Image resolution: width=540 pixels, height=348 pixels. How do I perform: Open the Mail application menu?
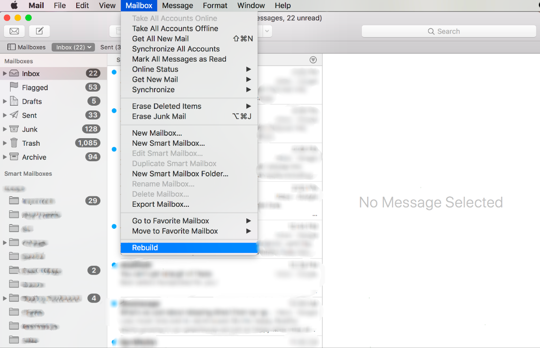click(36, 6)
